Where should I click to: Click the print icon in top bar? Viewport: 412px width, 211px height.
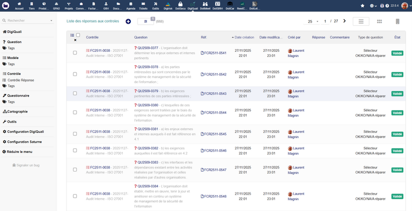coord(382,6)
